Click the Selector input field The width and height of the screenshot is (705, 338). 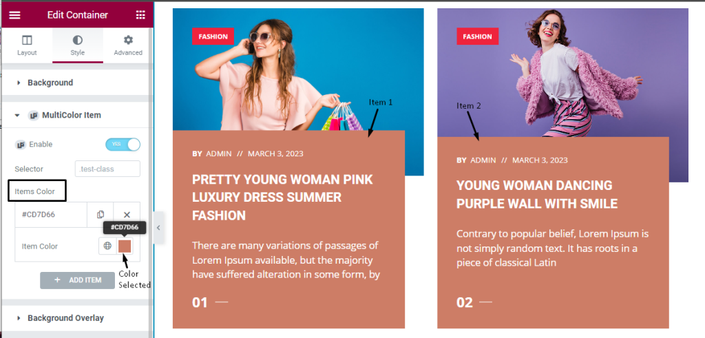(108, 169)
